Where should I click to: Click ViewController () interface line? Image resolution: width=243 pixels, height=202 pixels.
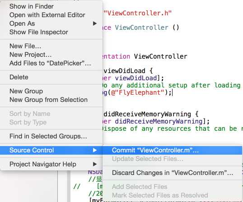[x=147, y=28]
